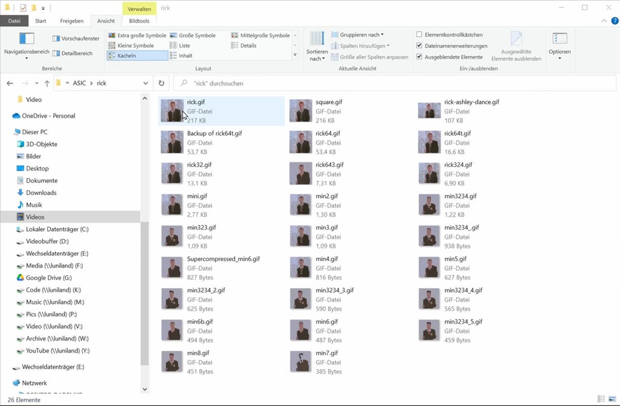This screenshot has height=406, width=620.
Task: Open the Optionen button in ribbon
Action: point(560,45)
